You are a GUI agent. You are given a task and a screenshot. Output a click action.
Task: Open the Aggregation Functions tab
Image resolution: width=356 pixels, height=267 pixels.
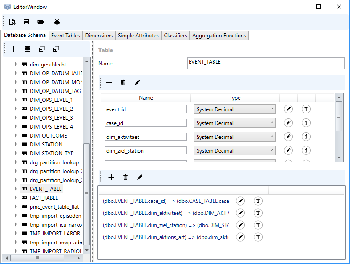(x=219, y=36)
